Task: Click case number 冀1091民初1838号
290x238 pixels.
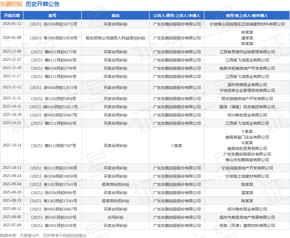Action: pos(54,226)
